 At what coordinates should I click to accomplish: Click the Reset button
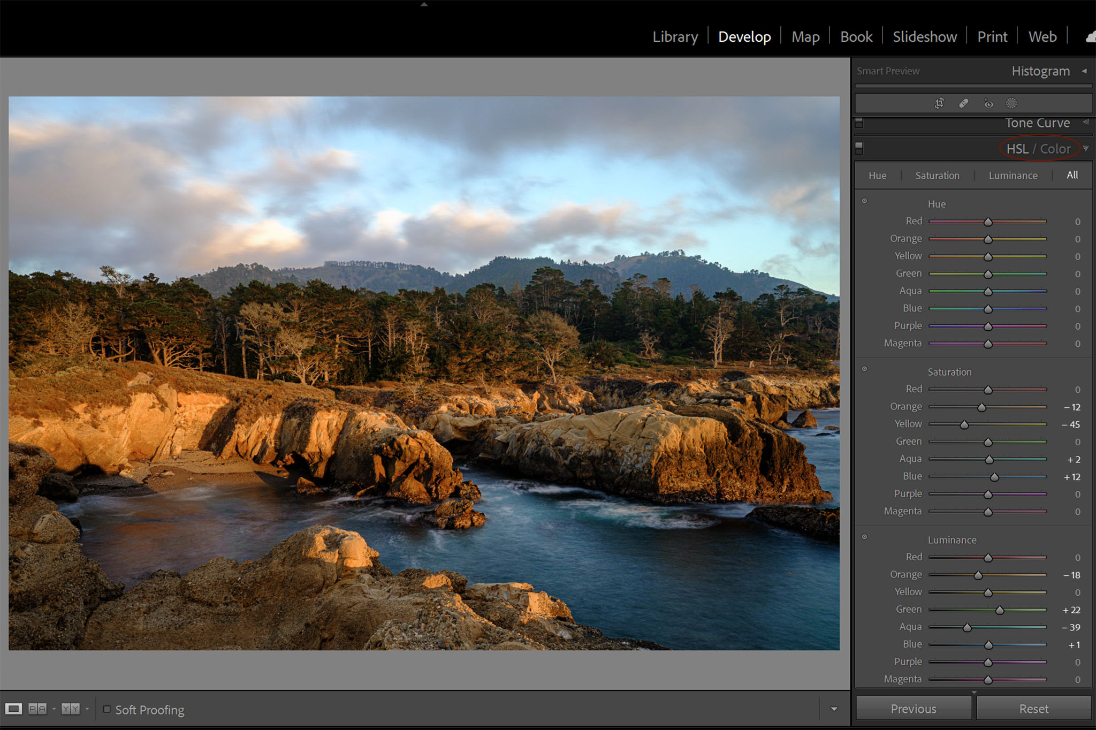tap(1033, 709)
